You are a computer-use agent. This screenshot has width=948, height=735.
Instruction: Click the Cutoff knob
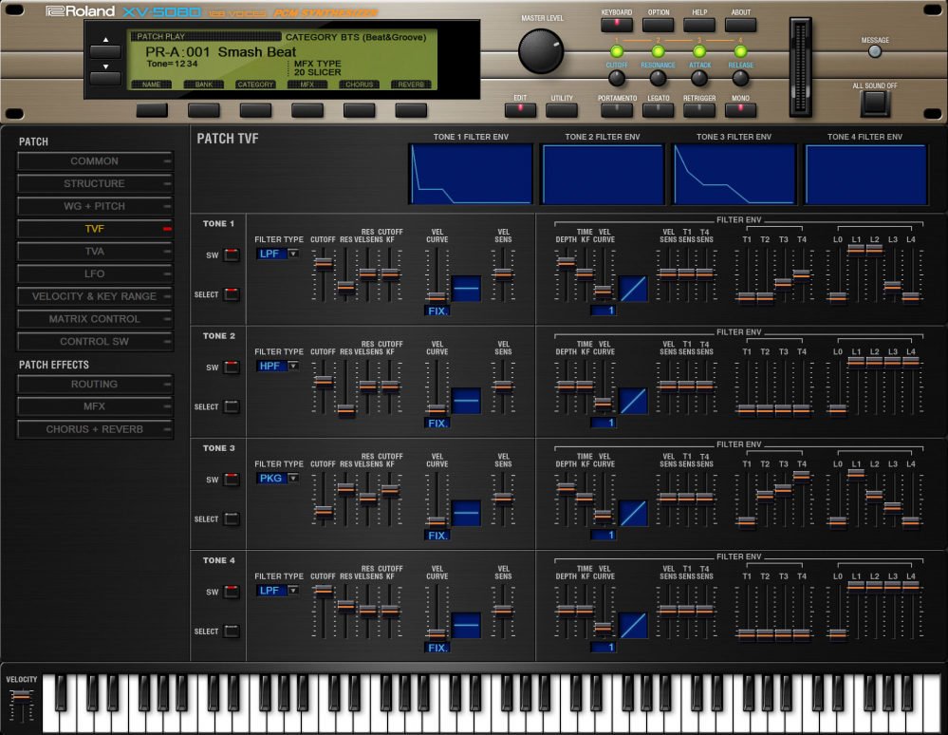pos(617,78)
